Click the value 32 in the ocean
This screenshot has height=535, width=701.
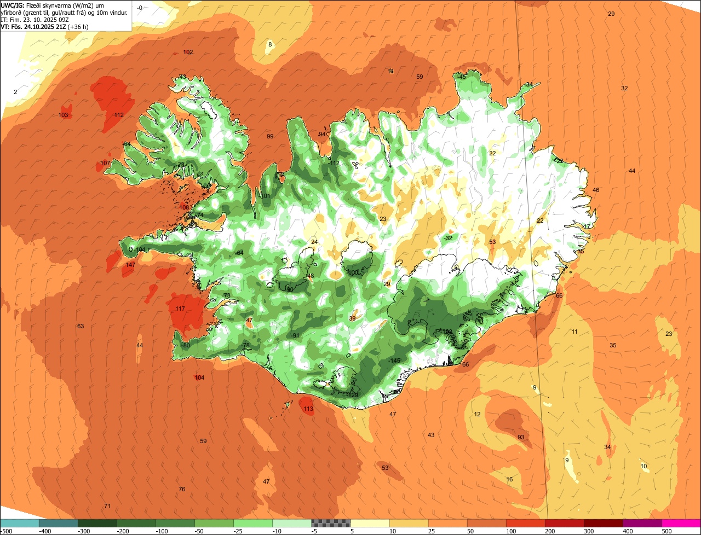pyautogui.click(x=624, y=88)
